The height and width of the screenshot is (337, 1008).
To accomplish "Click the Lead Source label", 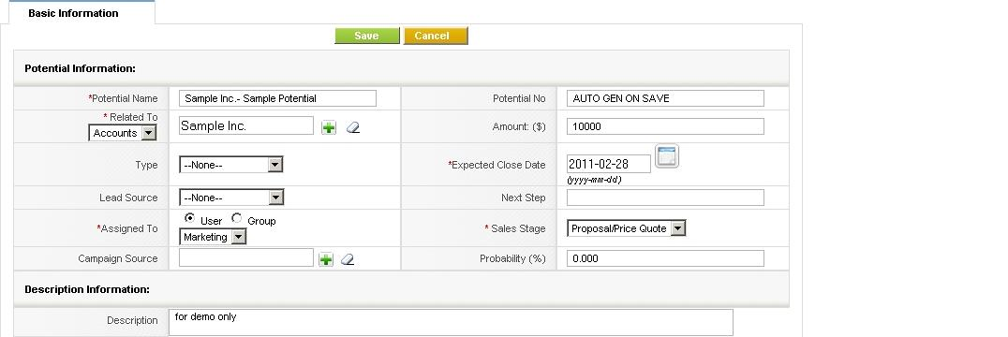I will pos(128,198).
